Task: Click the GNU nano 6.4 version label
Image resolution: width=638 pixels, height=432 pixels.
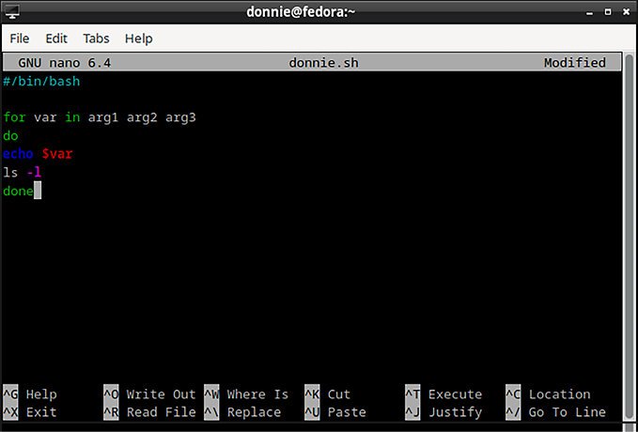Action: 64,63
